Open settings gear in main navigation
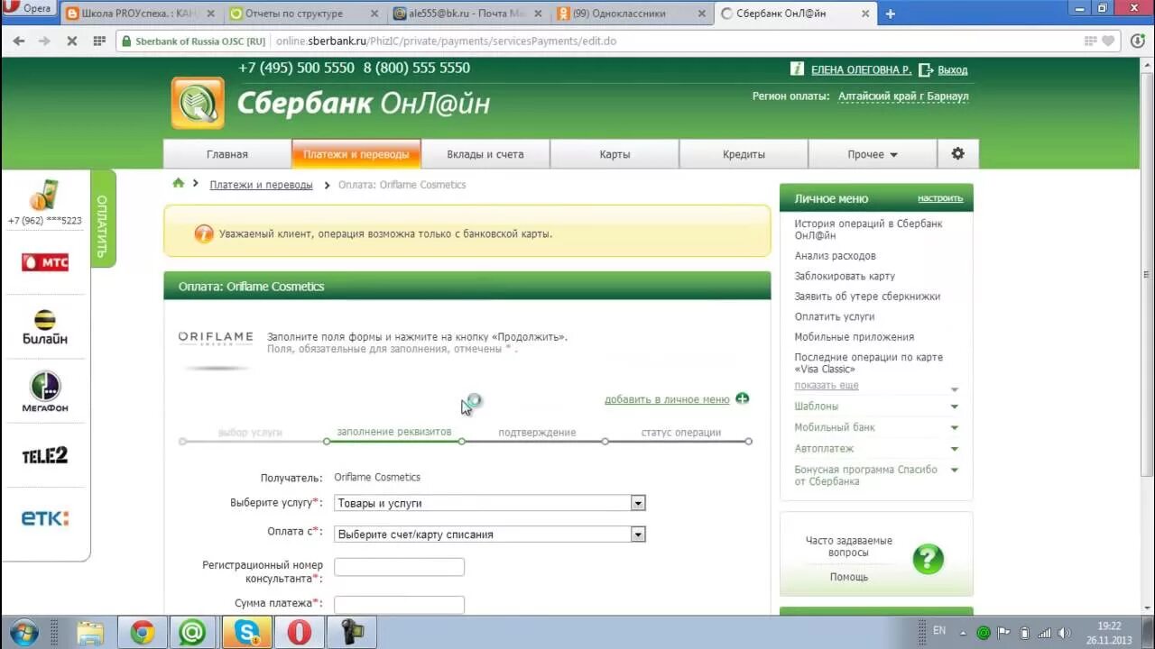Image resolution: width=1155 pixels, height=649 pixels. (x=957, y=154)
